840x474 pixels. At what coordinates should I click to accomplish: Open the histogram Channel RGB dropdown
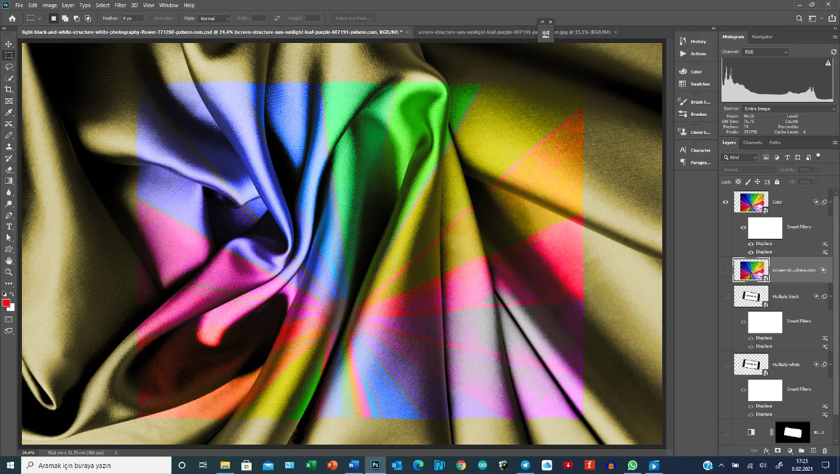766,52
